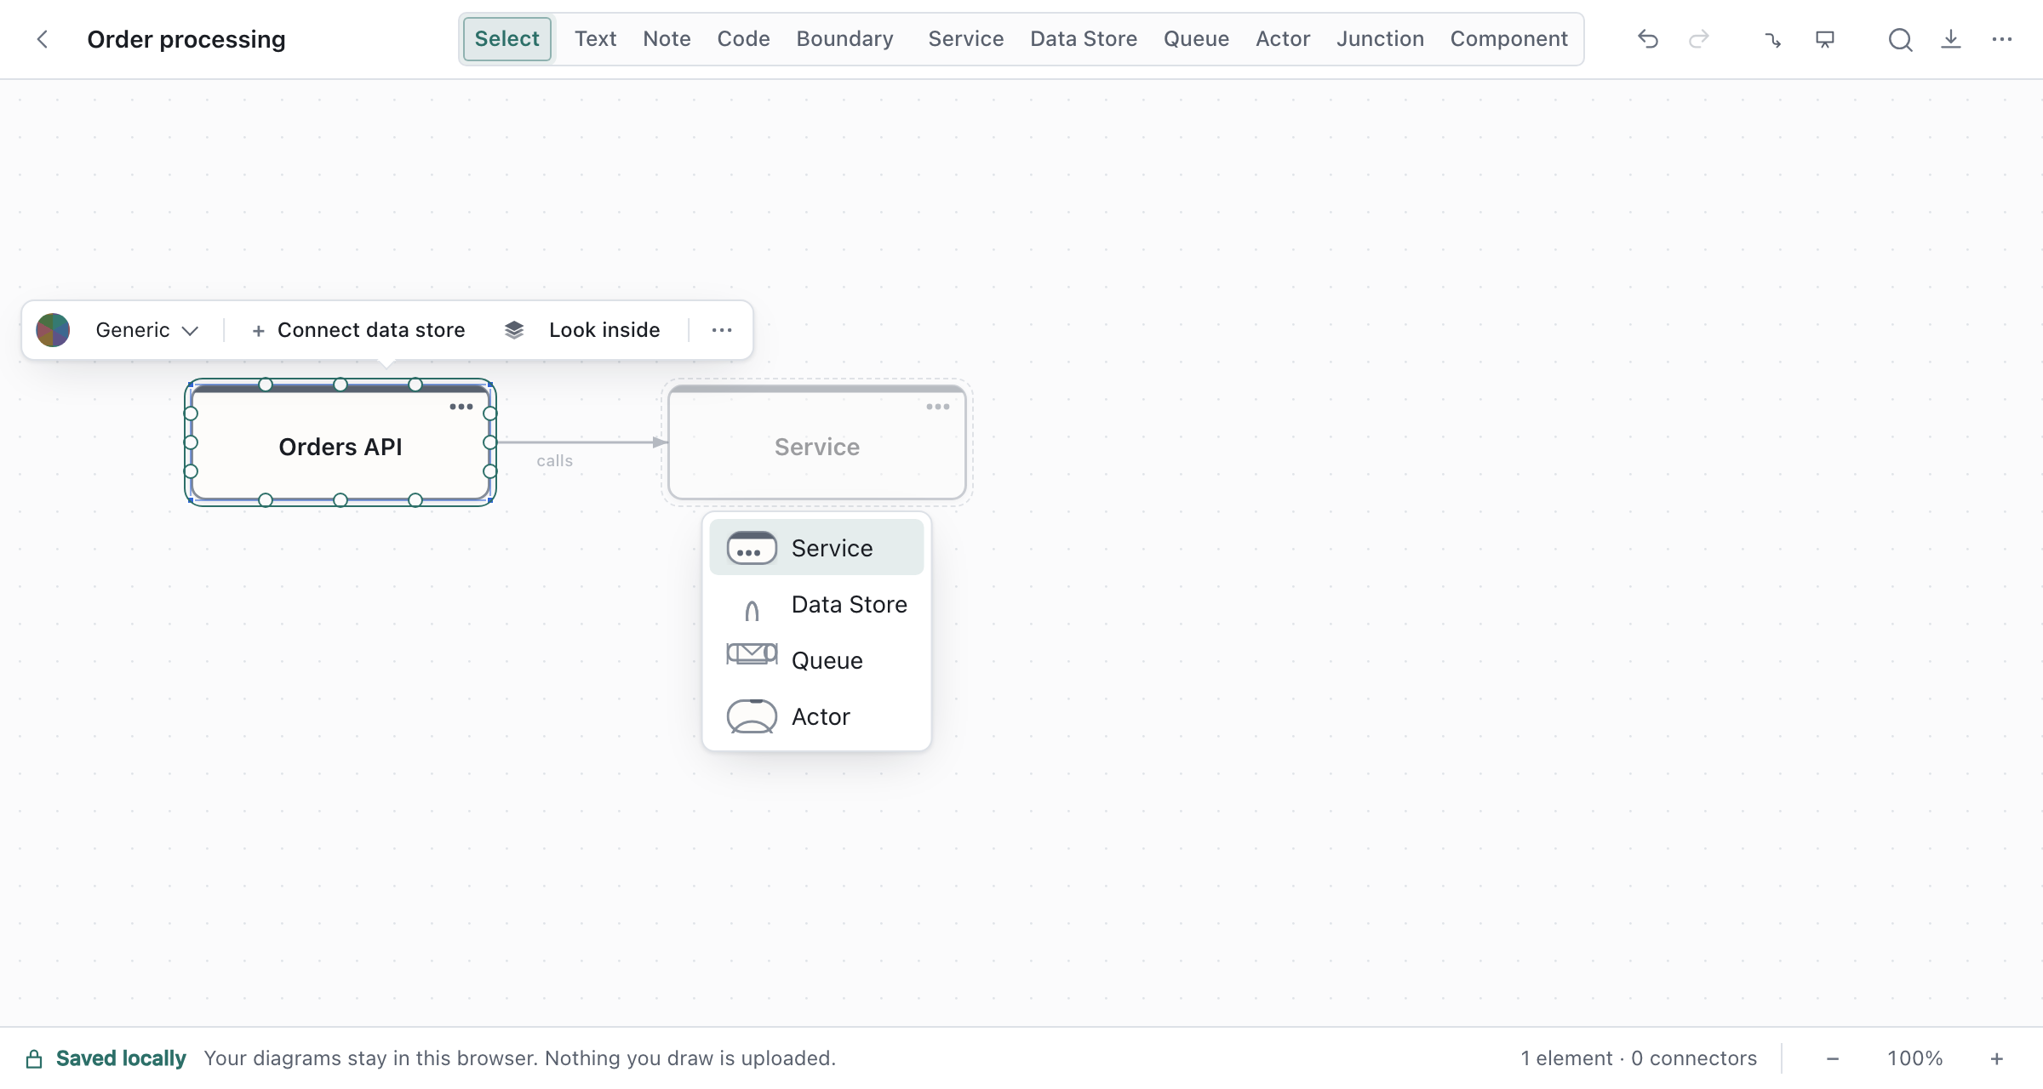2043x1089 pixels.
Task: Activate the Select tool
Action: point(507,39)
